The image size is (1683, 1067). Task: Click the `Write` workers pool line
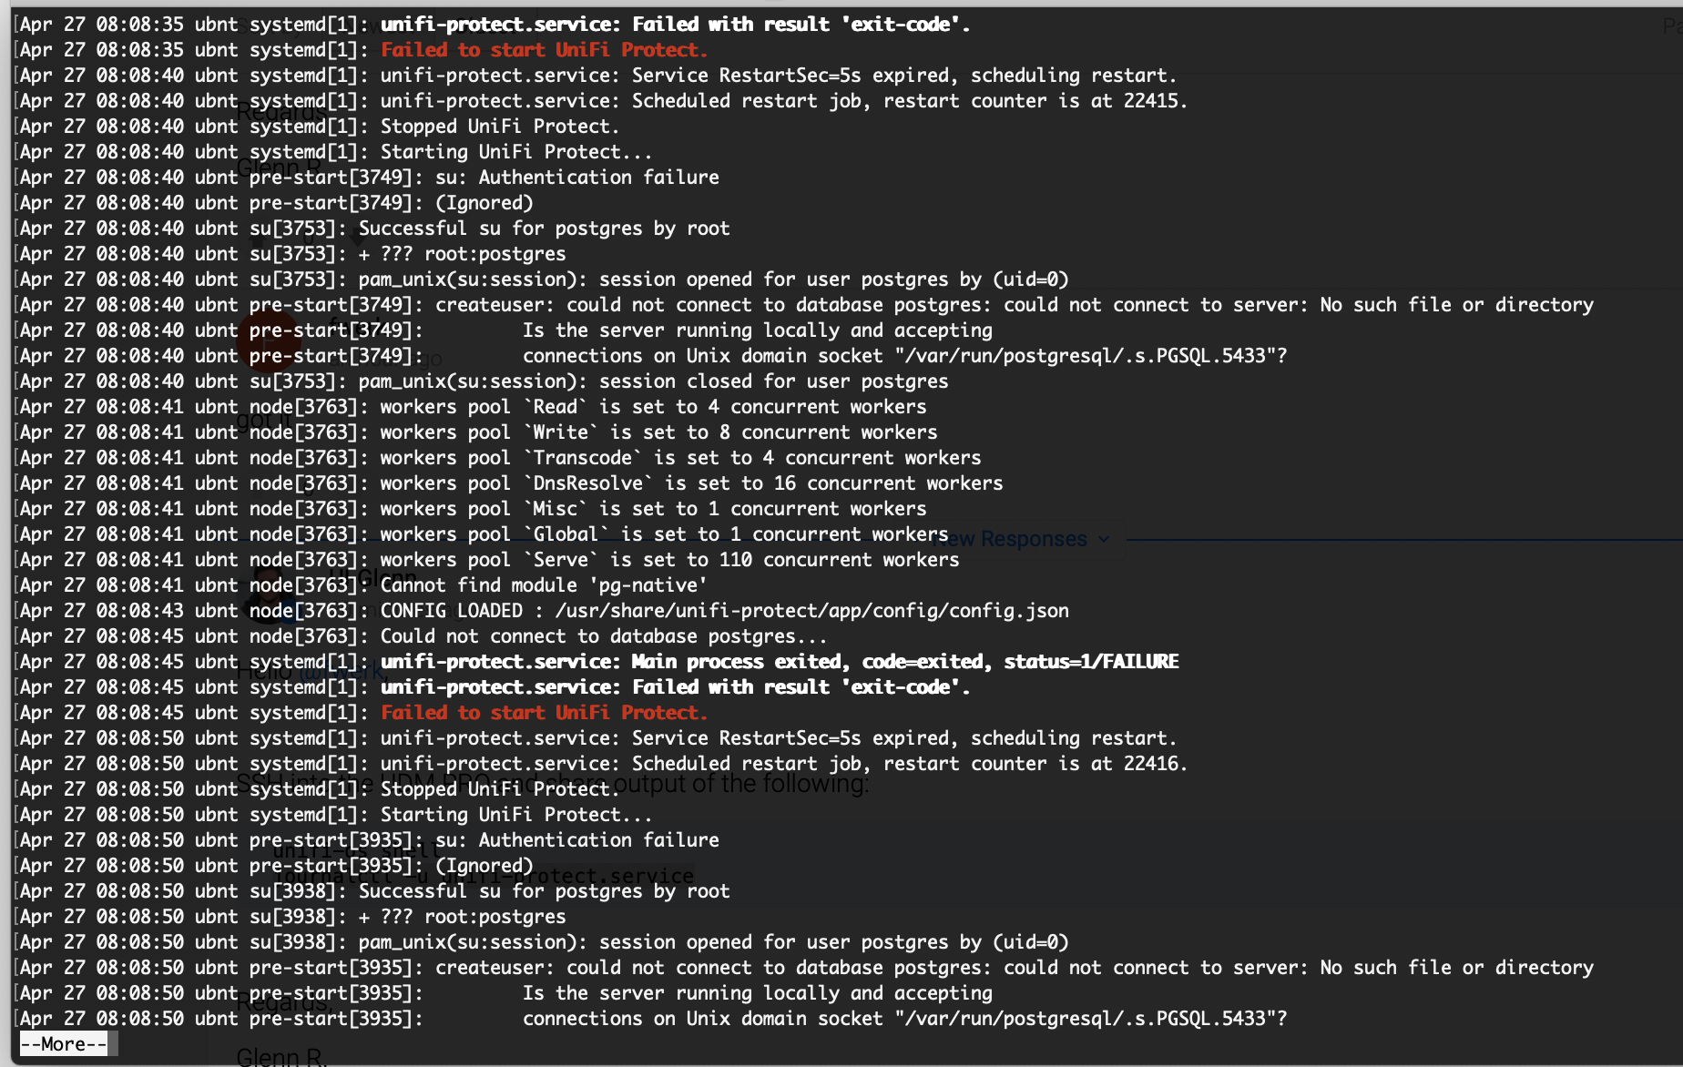(x=658, y=432)
